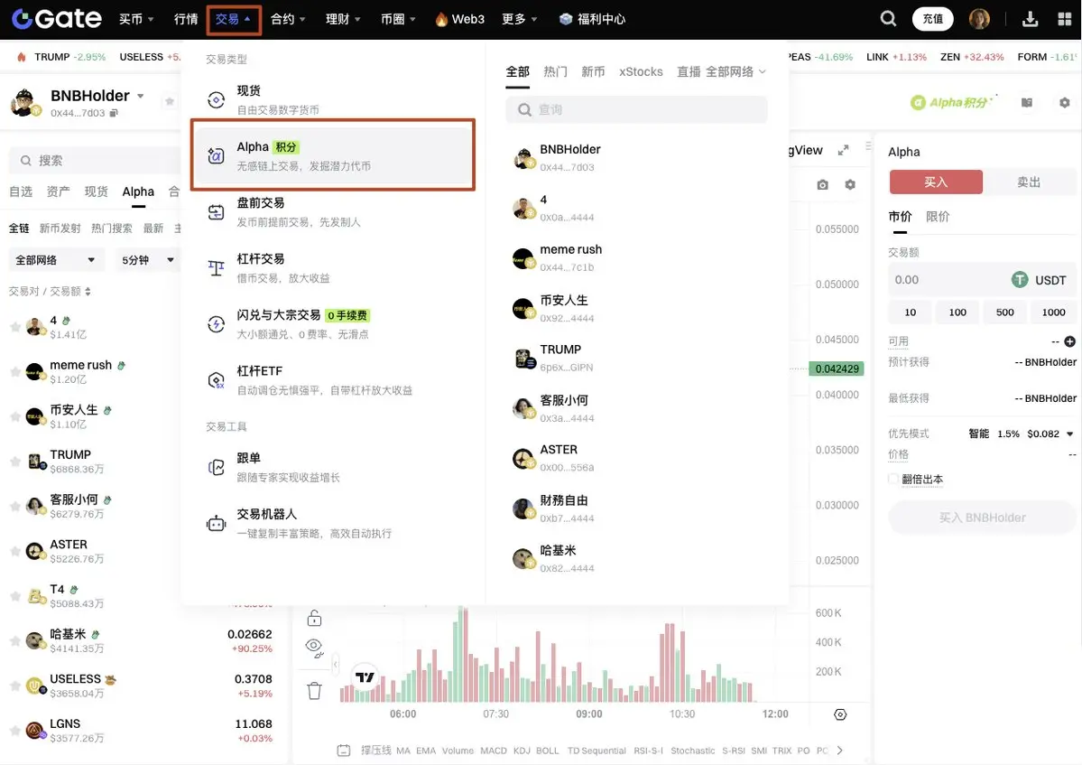Open the user profile avatar
Screen dimensions: 1082x765
(x=979, y=19)
